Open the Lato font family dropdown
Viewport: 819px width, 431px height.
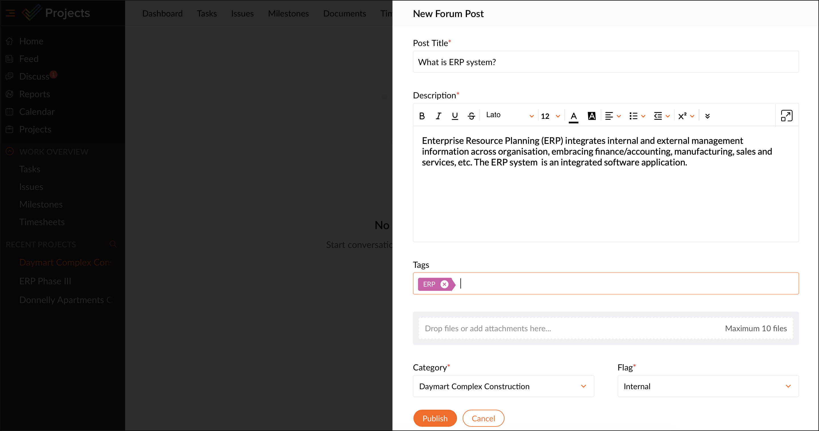(x=509, y=115)
